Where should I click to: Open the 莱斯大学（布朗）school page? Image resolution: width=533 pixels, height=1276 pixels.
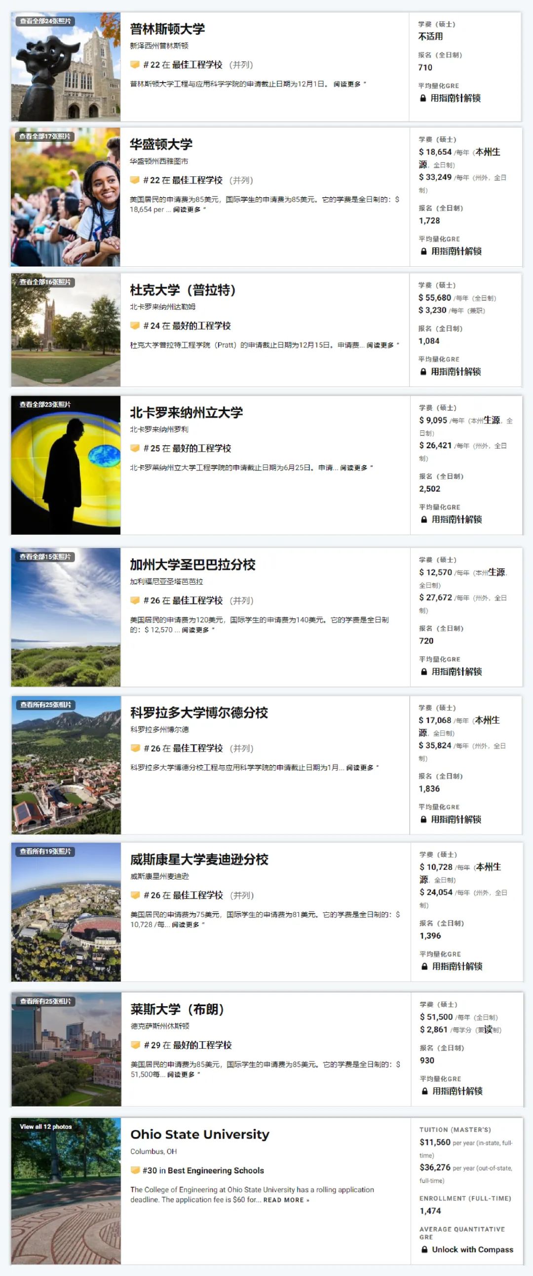click(x=177, y=1010)
